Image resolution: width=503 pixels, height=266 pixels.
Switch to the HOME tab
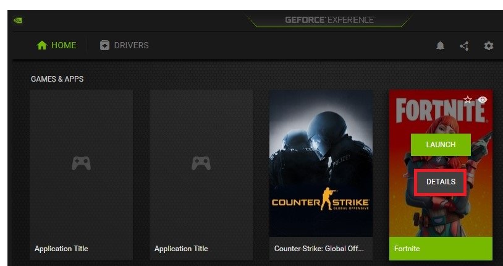56,45
